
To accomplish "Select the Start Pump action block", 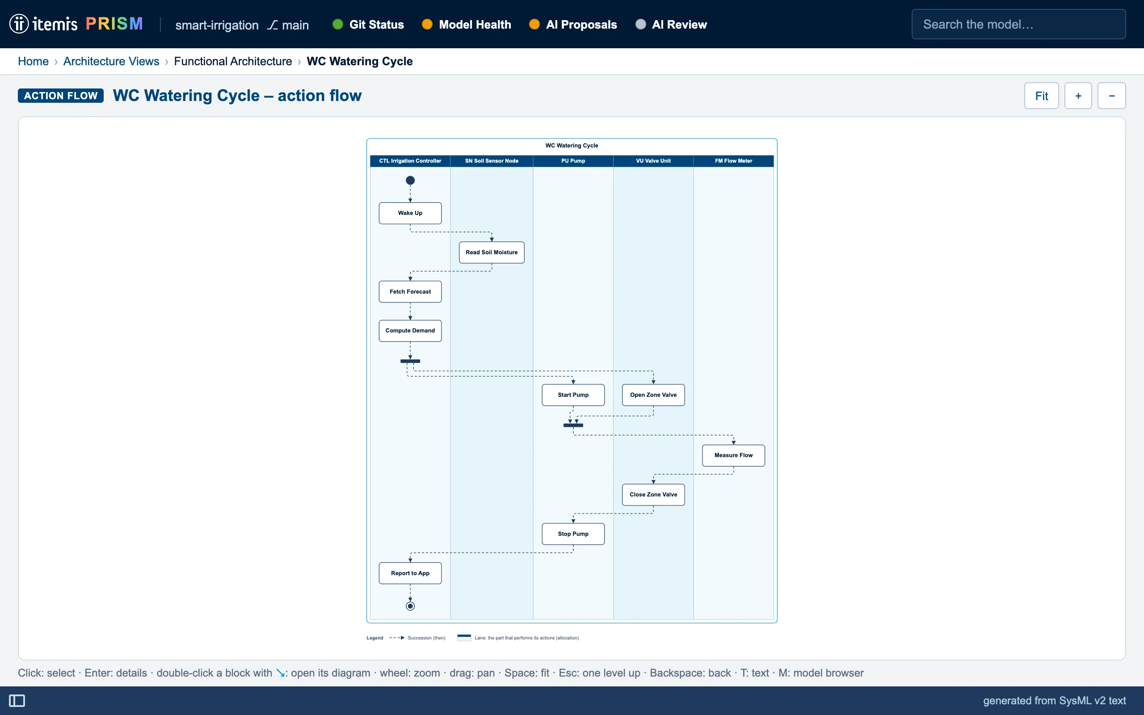I will pos(573,395).
